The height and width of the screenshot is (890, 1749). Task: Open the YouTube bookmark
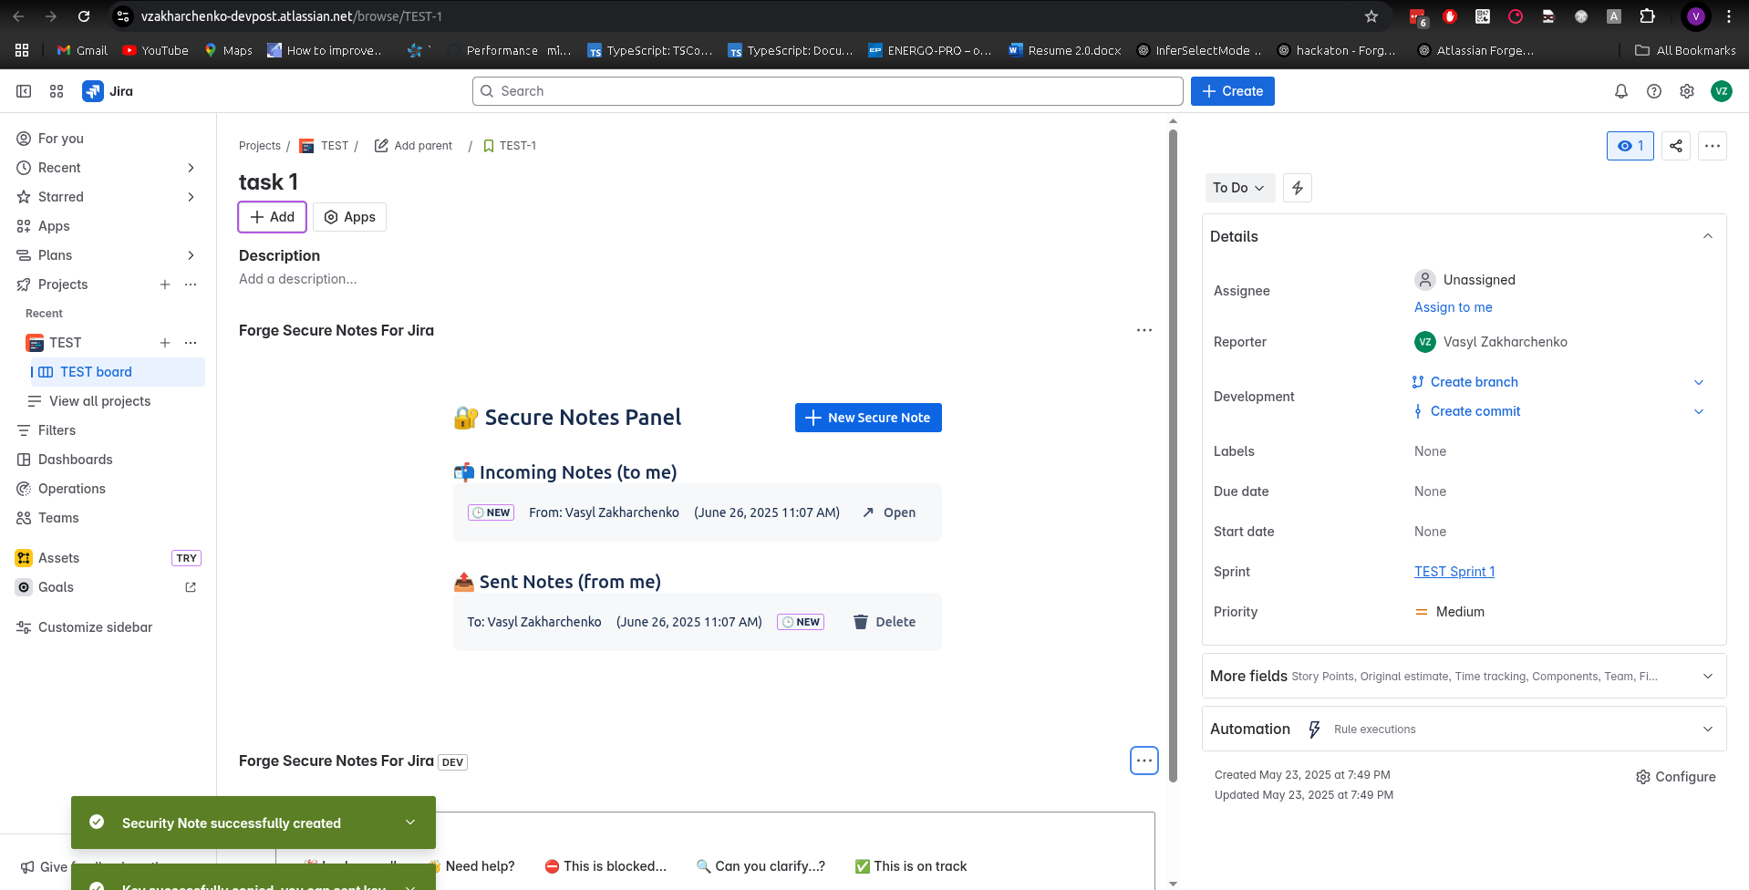click(x=155, y=50)
